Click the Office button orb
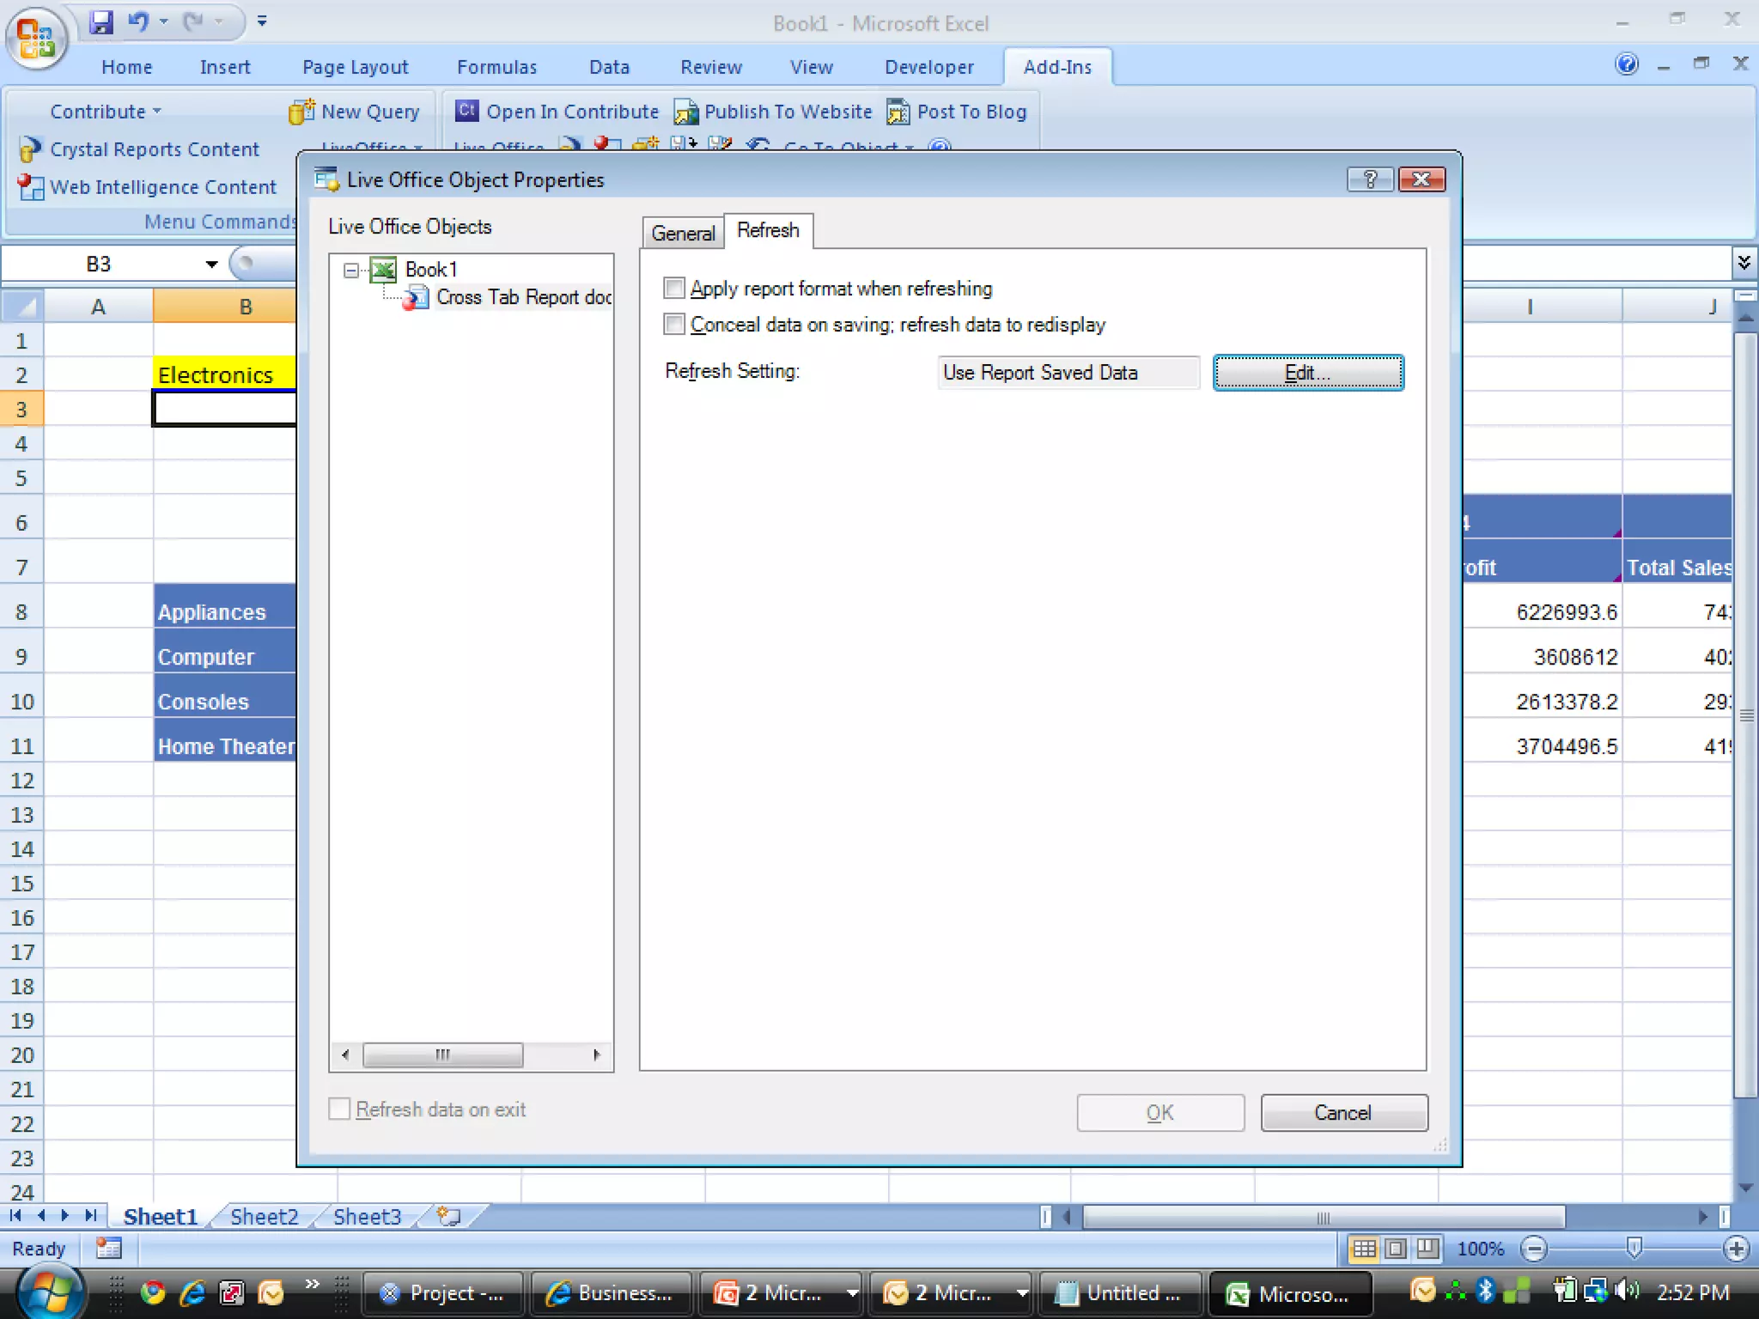Image resolution: width=1759 pixels, height=1319 pixels. [36, 38]
